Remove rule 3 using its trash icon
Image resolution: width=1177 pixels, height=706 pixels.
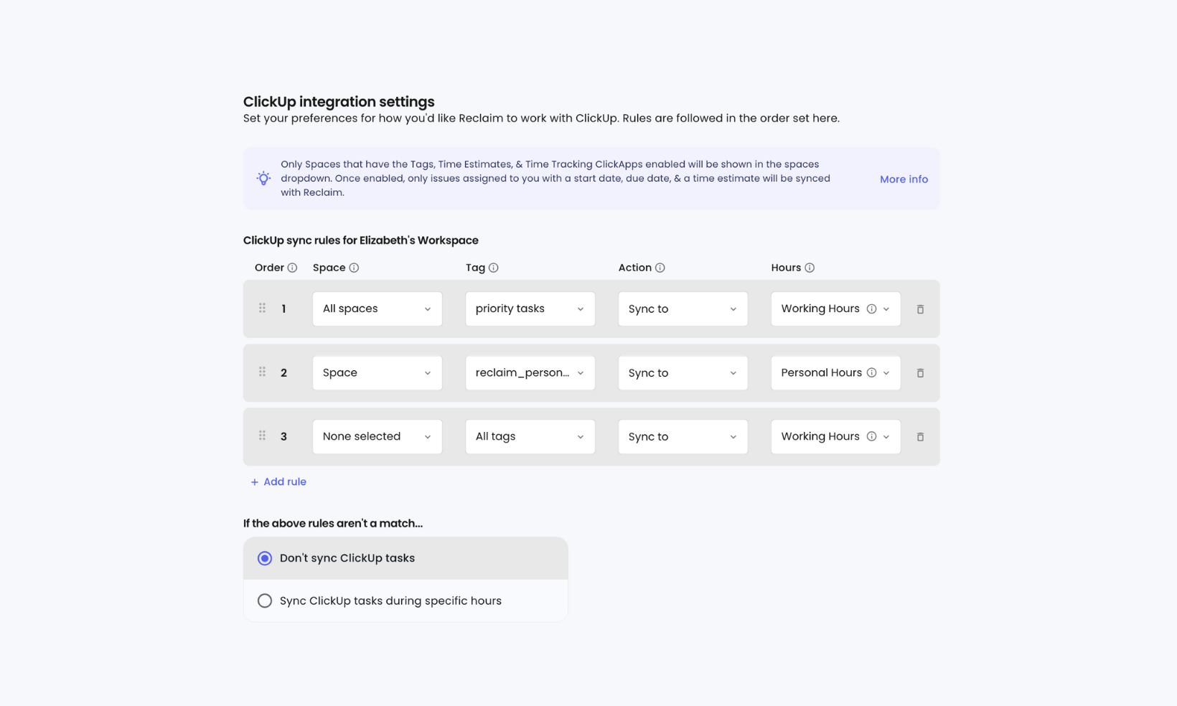click(x=920, y=437)
